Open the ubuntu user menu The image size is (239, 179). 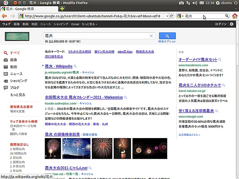[x=224, y=3]
